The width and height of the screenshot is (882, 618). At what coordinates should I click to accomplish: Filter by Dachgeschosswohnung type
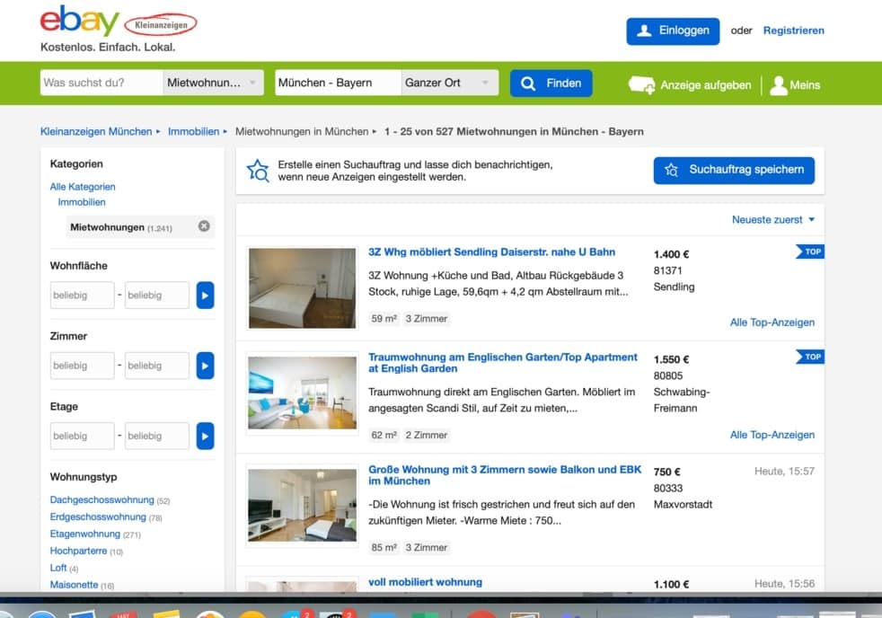(101, 500)
